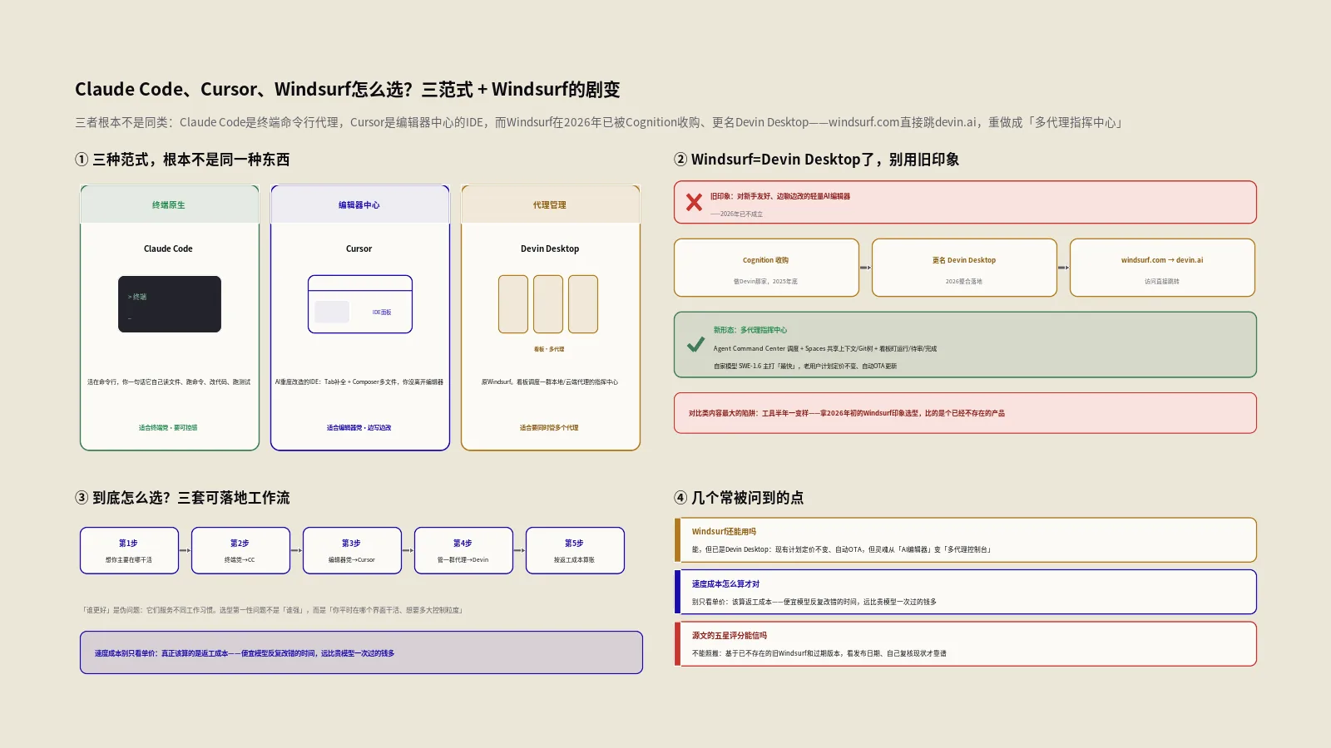The width and height of the screenshot is (1331, 748).
Task: Click the 更名 Devin Desktop card
Action: pos(964,268)
